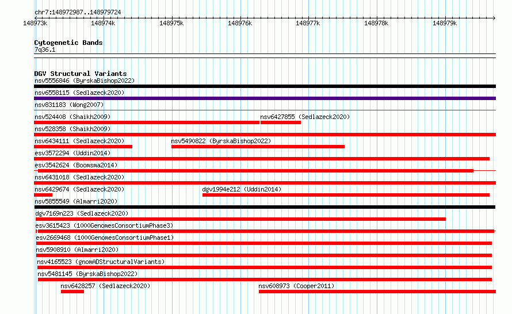Open the nsv5855549 (Almarri2020) label

76,201
